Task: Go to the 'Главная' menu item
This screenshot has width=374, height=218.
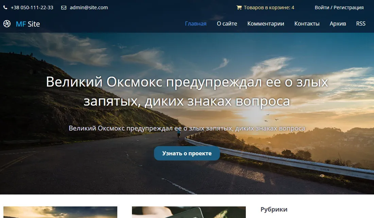Action: 195,24
